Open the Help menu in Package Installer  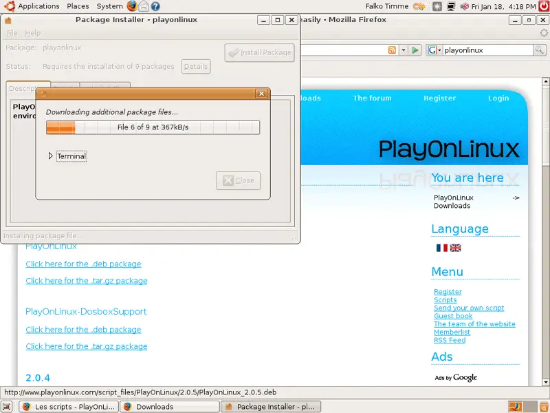point(32,33)
